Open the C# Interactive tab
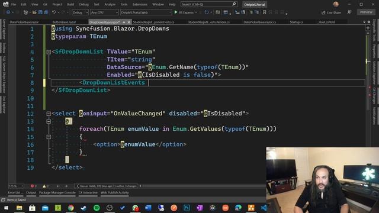This screenshot has width=379, height=213. tap(88, 192)
